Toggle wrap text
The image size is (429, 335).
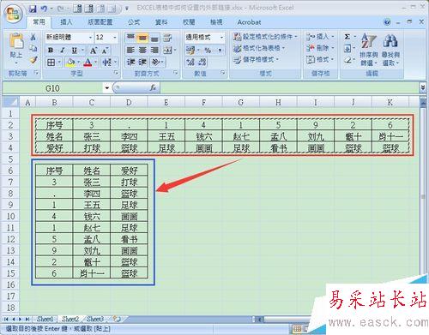pos(167,37)
